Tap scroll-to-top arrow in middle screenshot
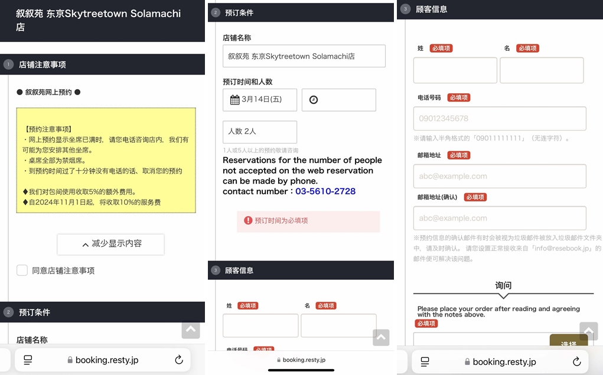Image resolution: width=603 pixels, height=375 pixels. (381, 337)
